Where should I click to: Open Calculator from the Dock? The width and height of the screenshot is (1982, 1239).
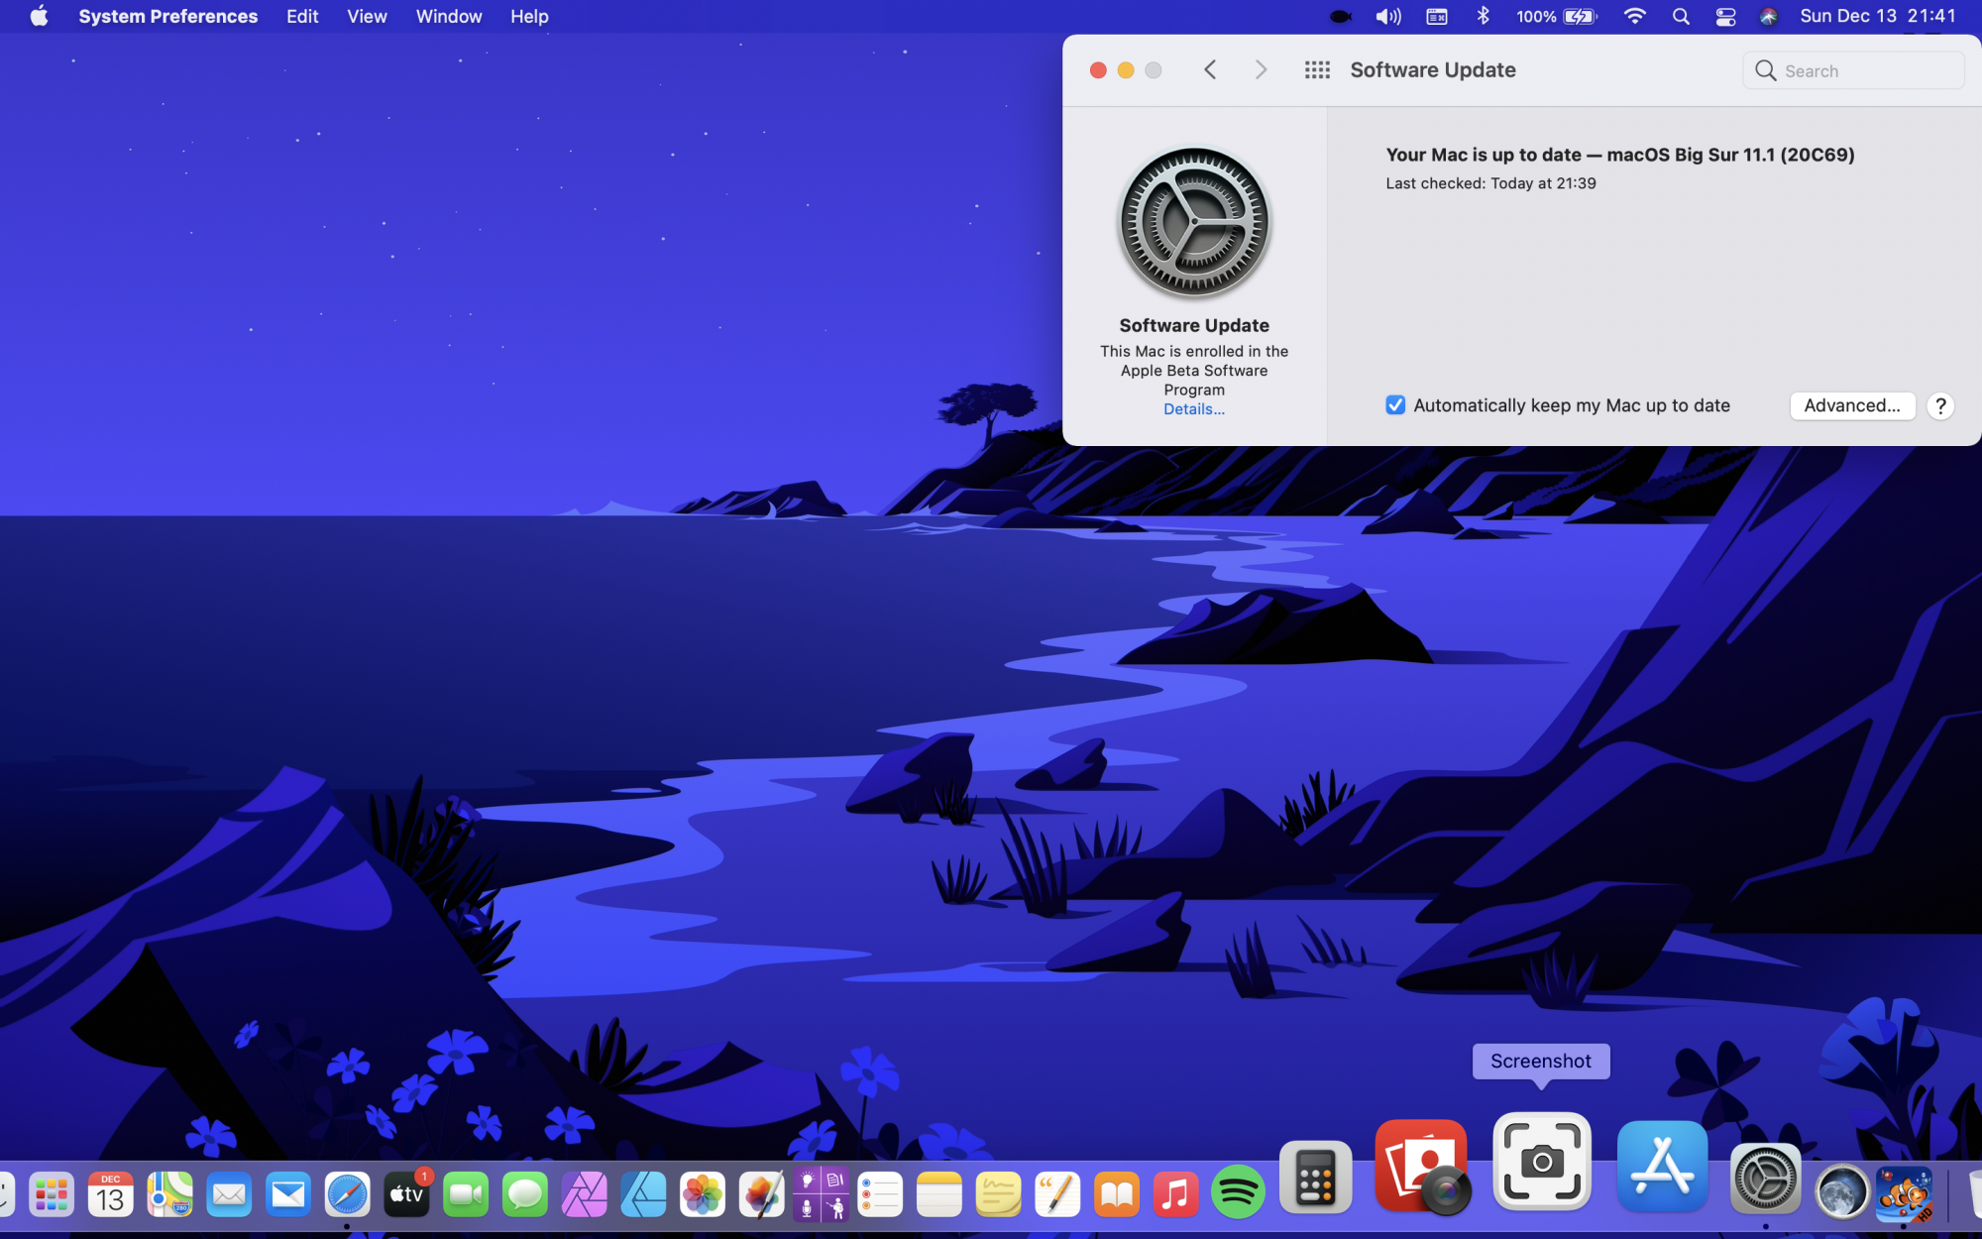[1315, 1180]
